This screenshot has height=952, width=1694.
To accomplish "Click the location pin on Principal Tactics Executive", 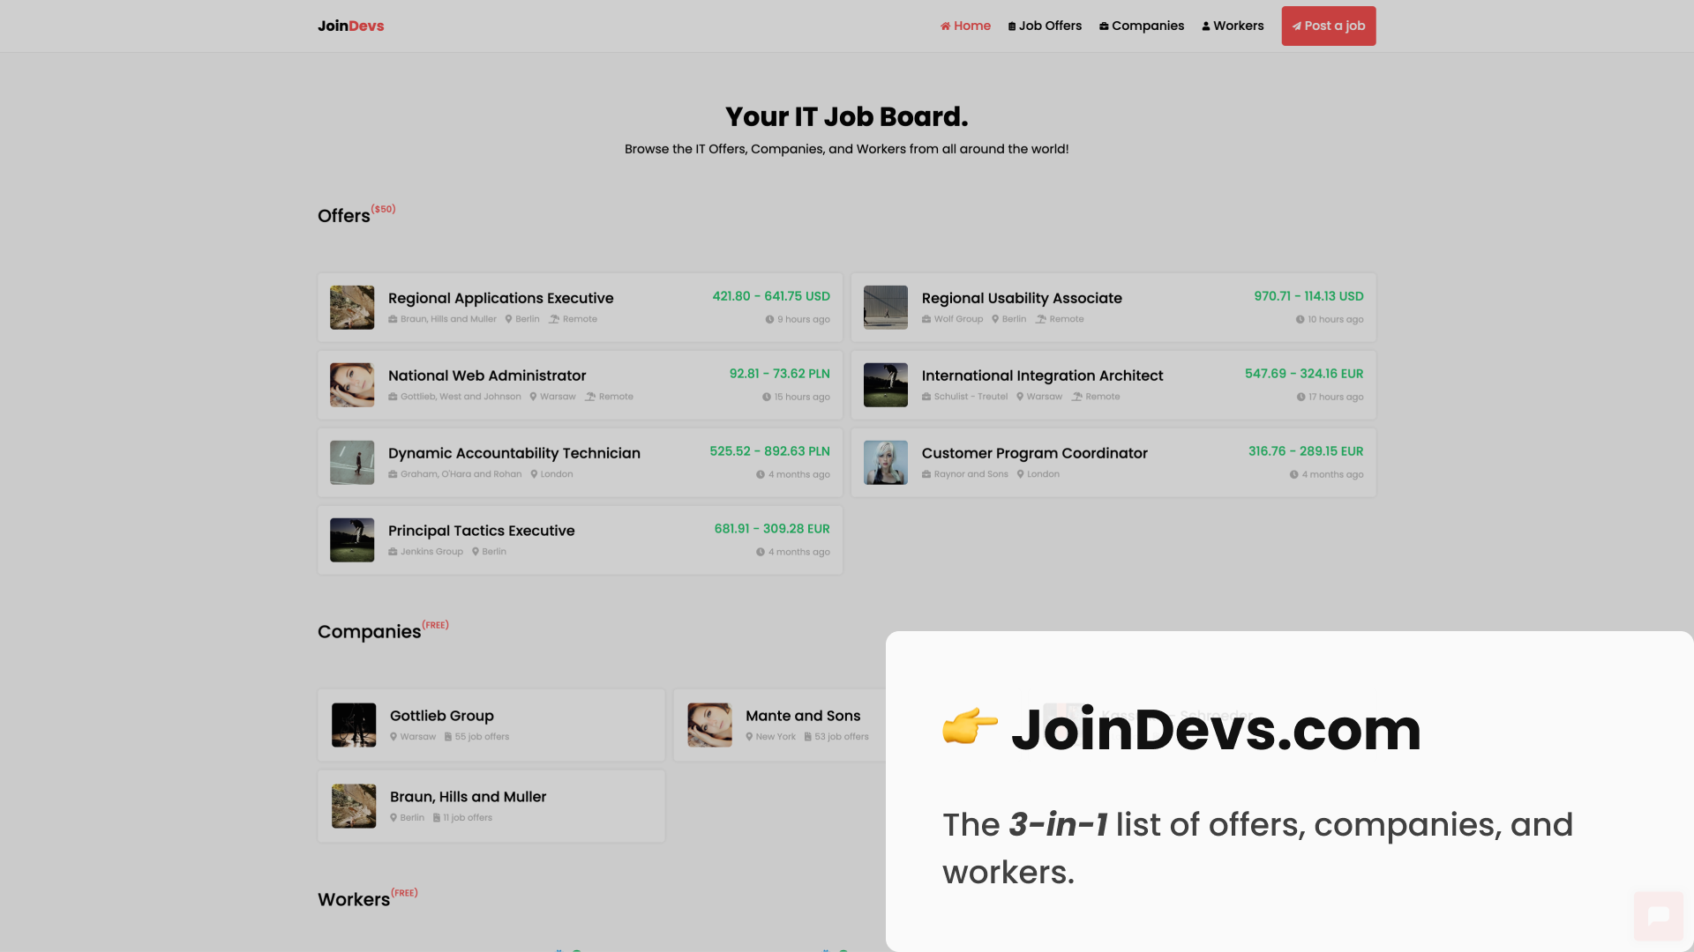I will 476,551.
